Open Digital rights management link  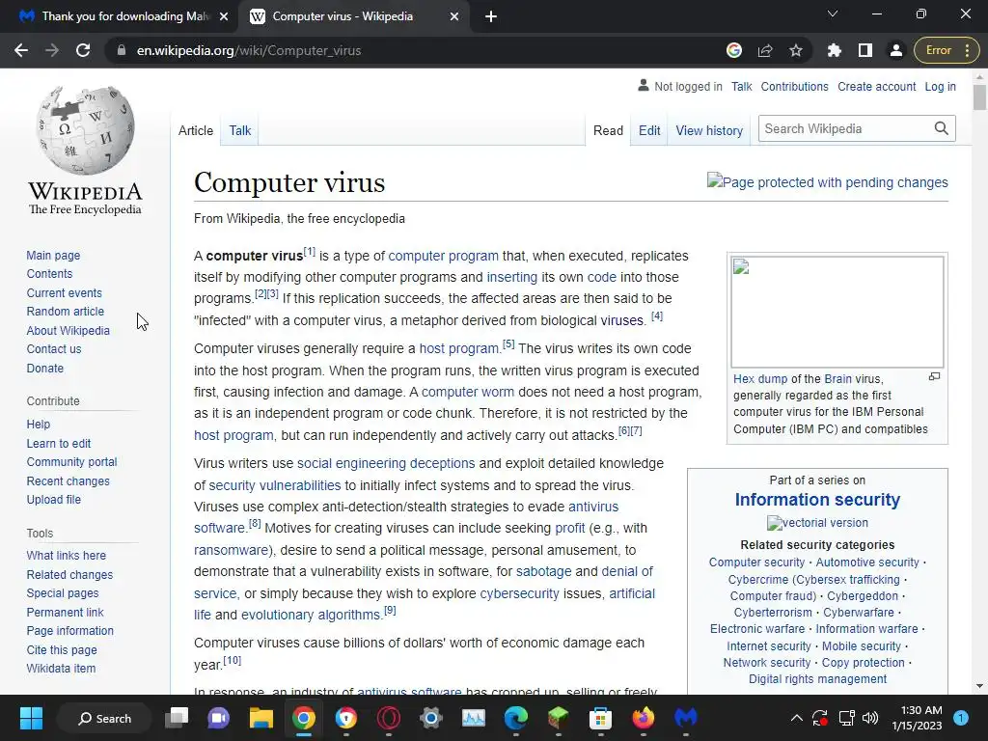coord(817,678)
